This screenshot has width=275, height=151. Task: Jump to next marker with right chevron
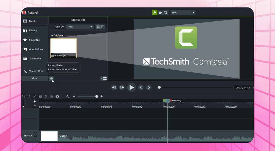(149, 87)
